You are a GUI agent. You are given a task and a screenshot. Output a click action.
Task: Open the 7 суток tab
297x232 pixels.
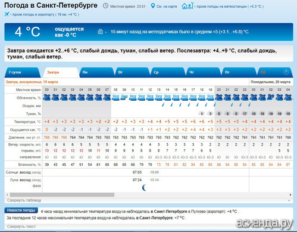click(22, 73)
